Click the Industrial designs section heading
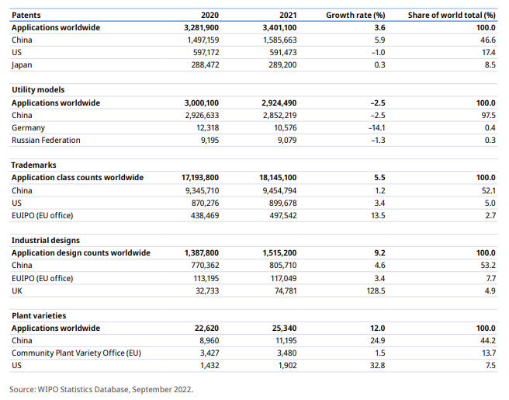 tap(46, 241)
